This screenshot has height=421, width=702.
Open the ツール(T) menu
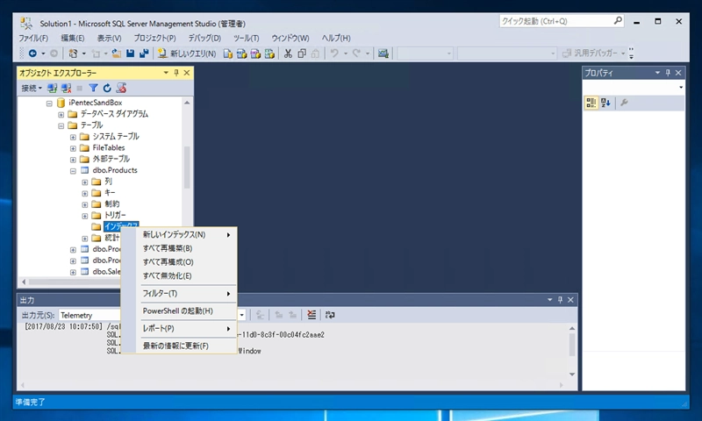(x=247, y=38)
